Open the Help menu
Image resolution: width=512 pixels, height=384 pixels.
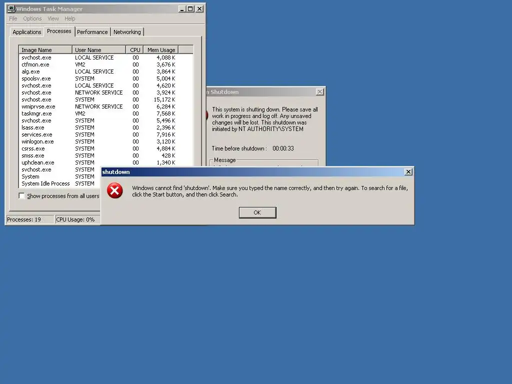coord(69,18)
